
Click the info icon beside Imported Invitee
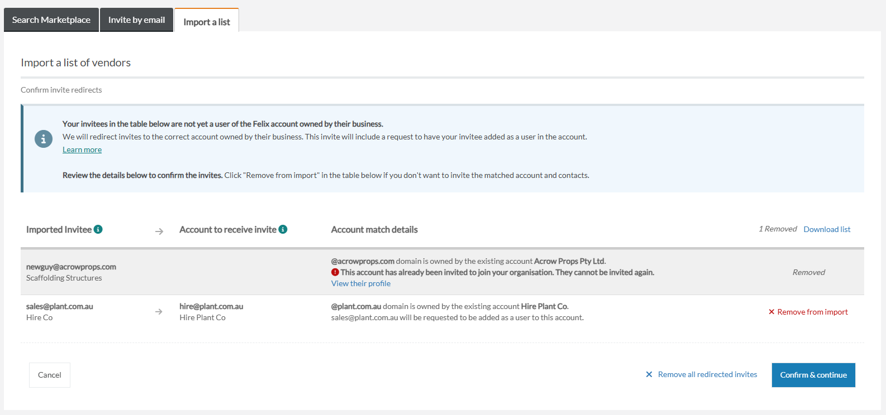(x=98, y=229)
